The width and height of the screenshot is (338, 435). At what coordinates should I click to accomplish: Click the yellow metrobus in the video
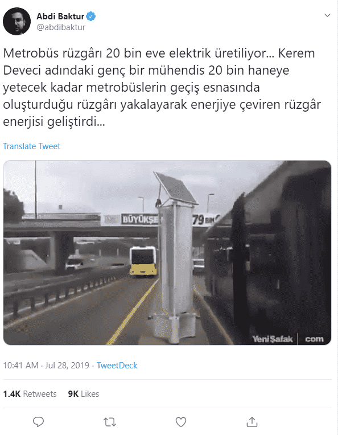click(143, 261)
